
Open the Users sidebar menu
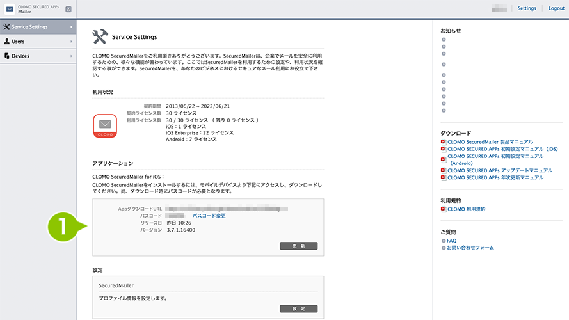click(x=38, y=42)
